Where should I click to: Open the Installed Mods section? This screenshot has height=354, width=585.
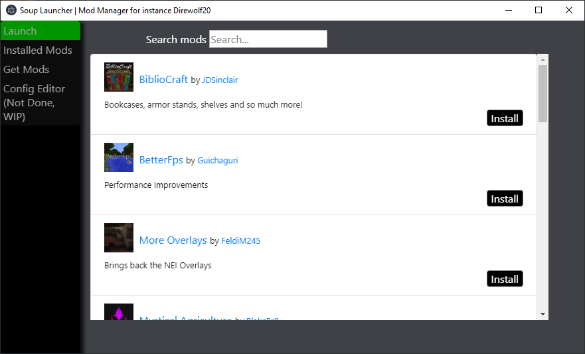pyautogui.click(x=41, y=50)
